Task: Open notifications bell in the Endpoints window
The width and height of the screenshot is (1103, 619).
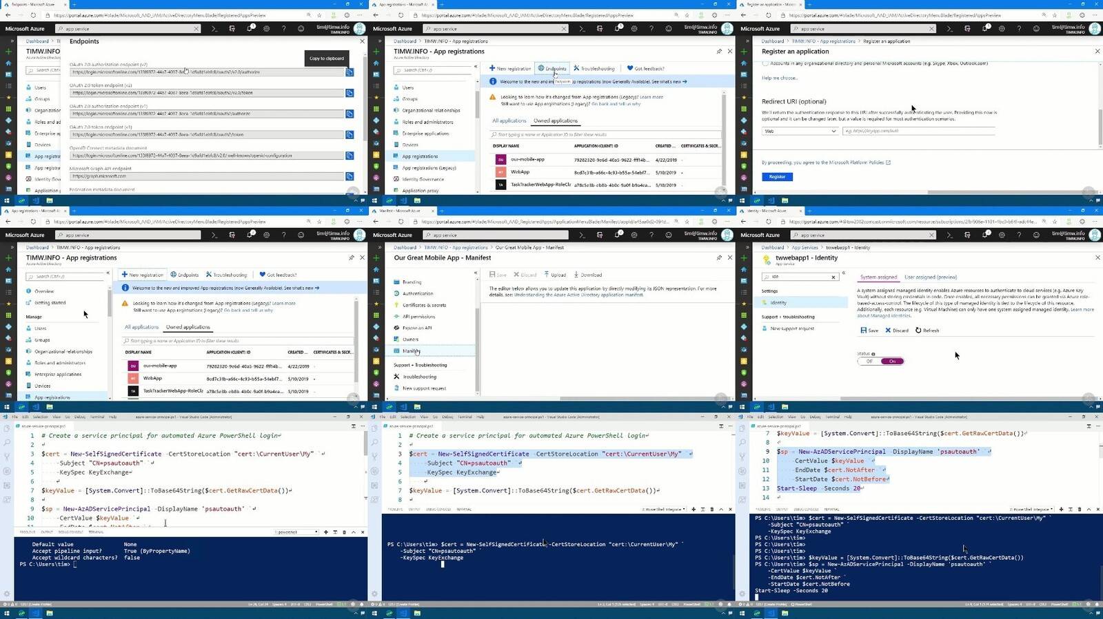Action: pos(250,29)
